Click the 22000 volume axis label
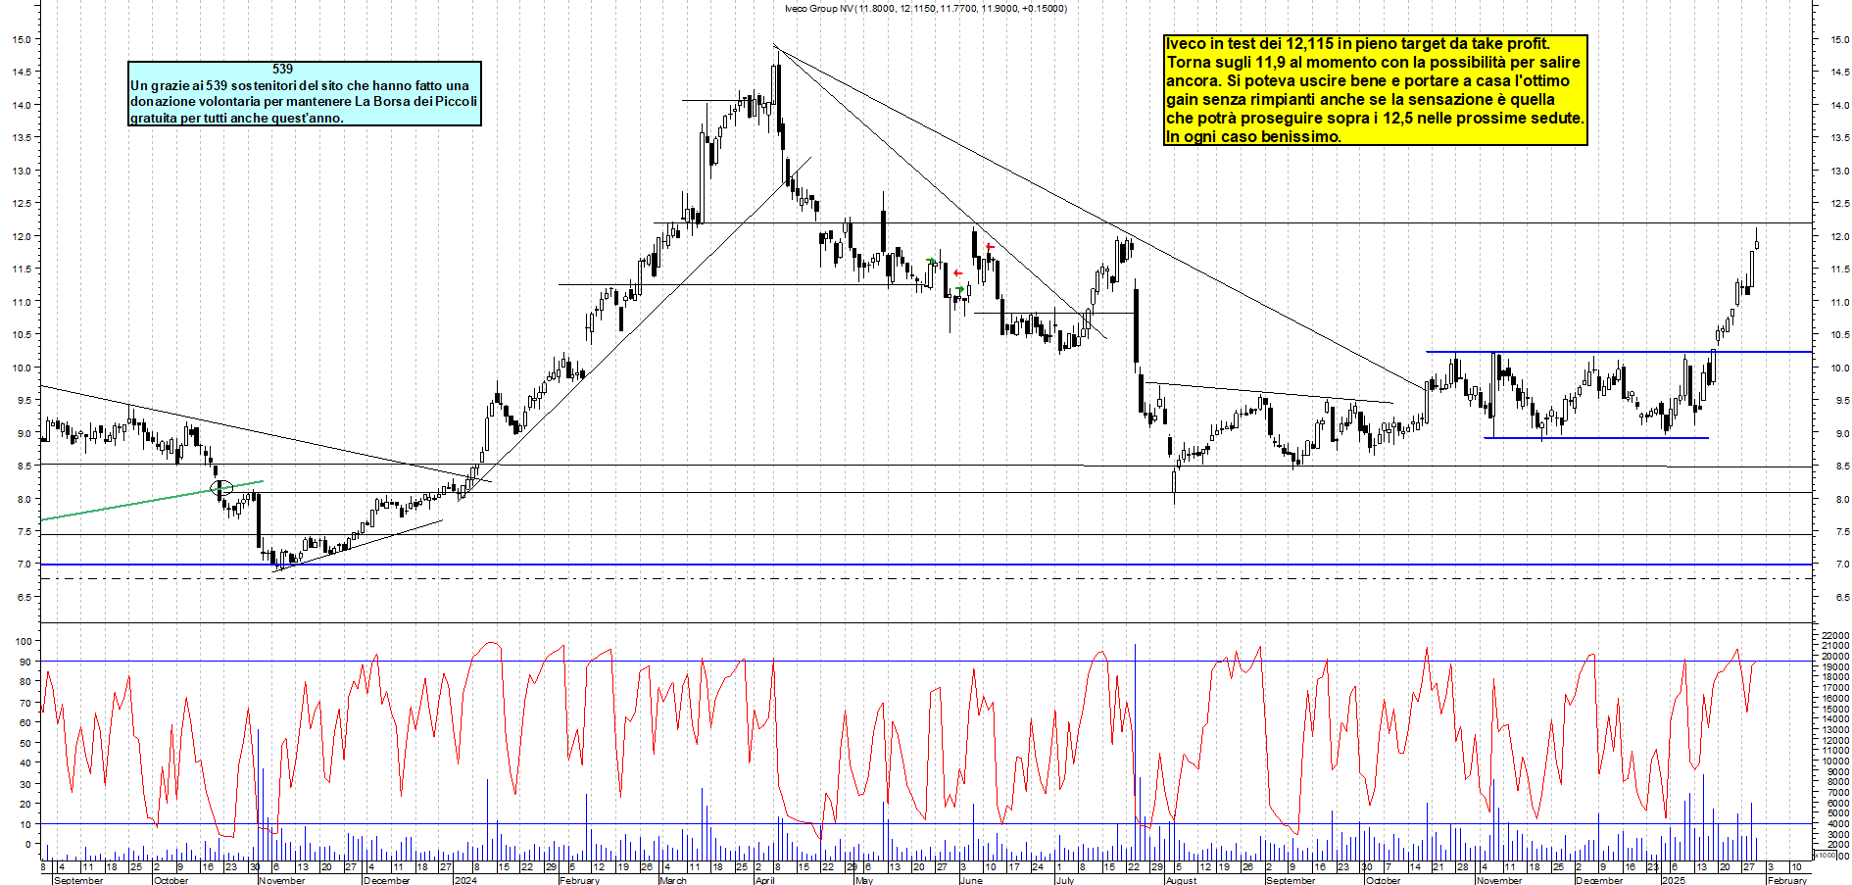1852x885 pixels. pos(1834,636)
